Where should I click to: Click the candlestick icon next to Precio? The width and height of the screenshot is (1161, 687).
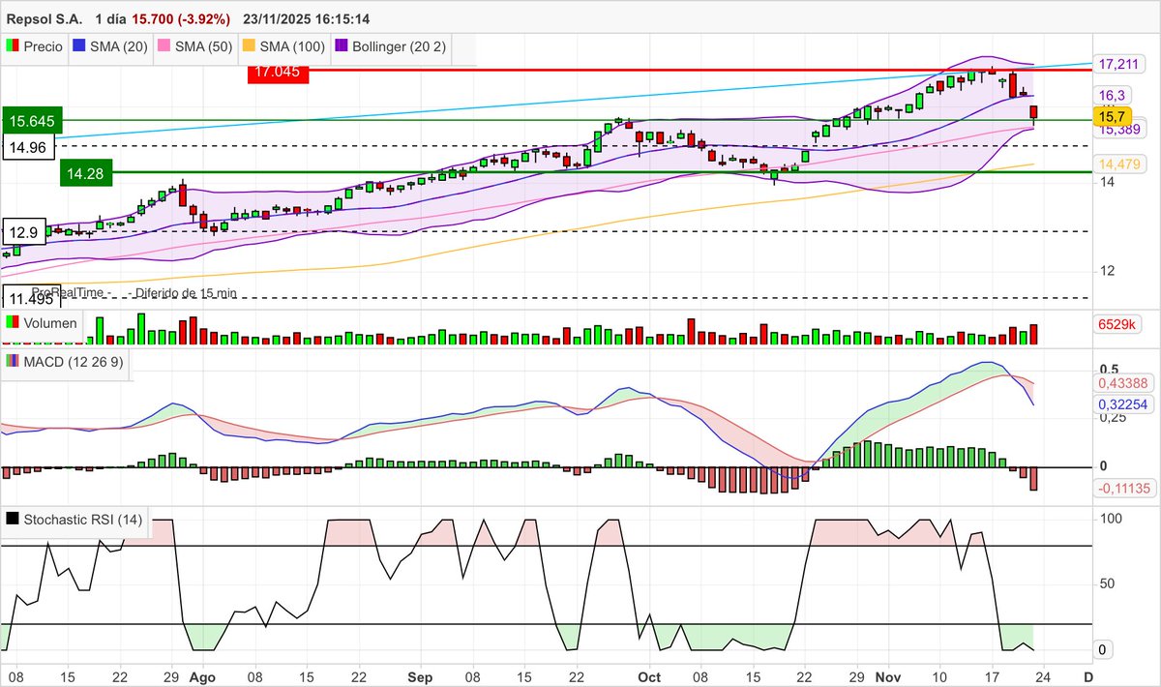(x=15, y=46)
